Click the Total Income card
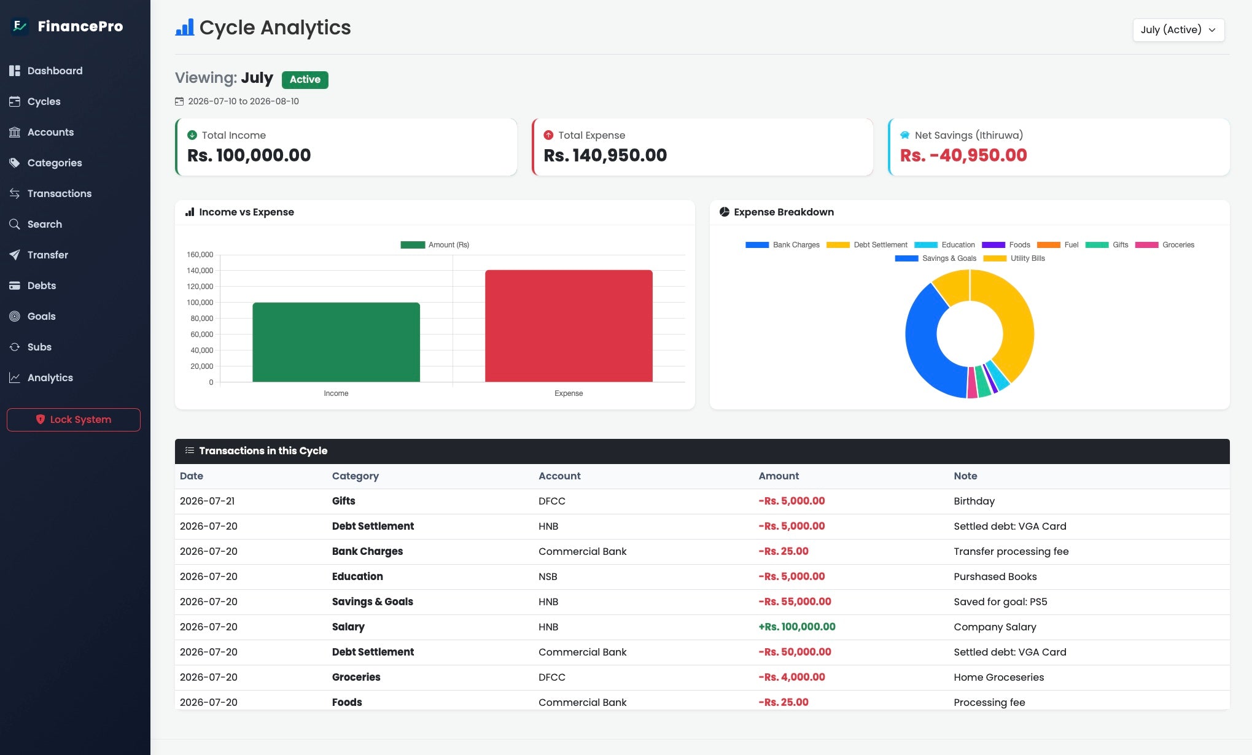 pos(346,147)
